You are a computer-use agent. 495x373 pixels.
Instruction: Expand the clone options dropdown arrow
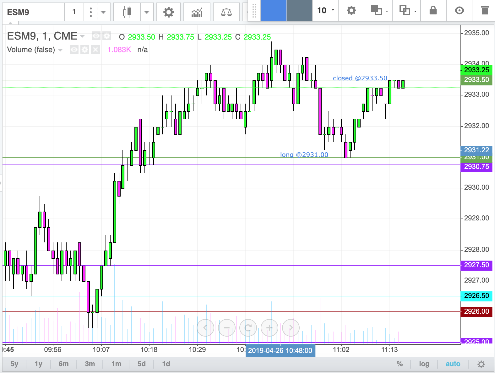[x=415, y=11]
